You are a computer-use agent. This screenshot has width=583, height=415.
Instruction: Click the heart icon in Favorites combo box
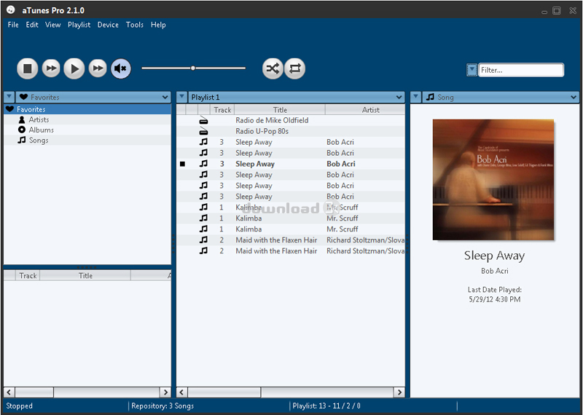coord(24,97)
